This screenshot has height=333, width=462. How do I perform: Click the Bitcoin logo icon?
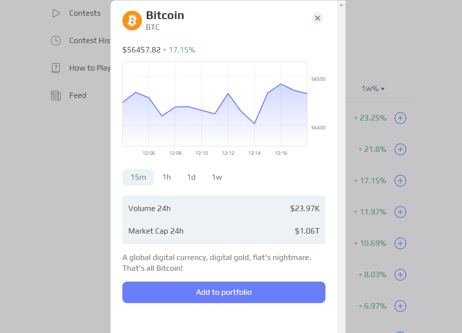point(132,21)
